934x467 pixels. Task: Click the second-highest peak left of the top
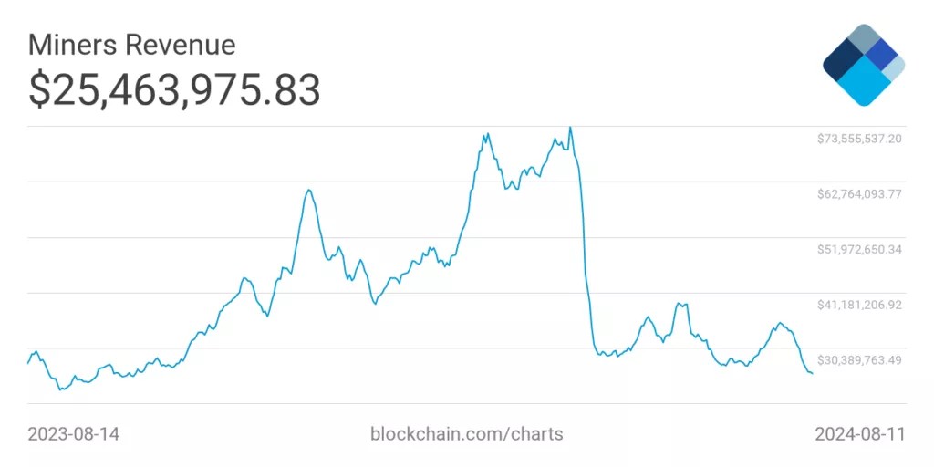484,134
